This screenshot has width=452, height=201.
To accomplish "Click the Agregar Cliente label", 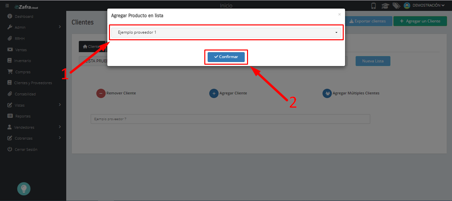I will point(233,93).
